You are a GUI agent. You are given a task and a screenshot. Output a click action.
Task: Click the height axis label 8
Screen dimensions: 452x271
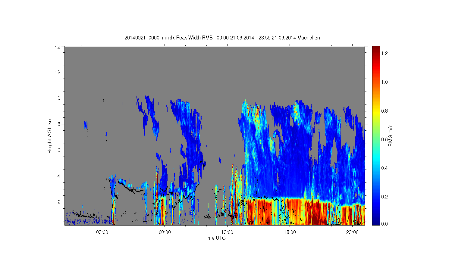click(59, 124)
